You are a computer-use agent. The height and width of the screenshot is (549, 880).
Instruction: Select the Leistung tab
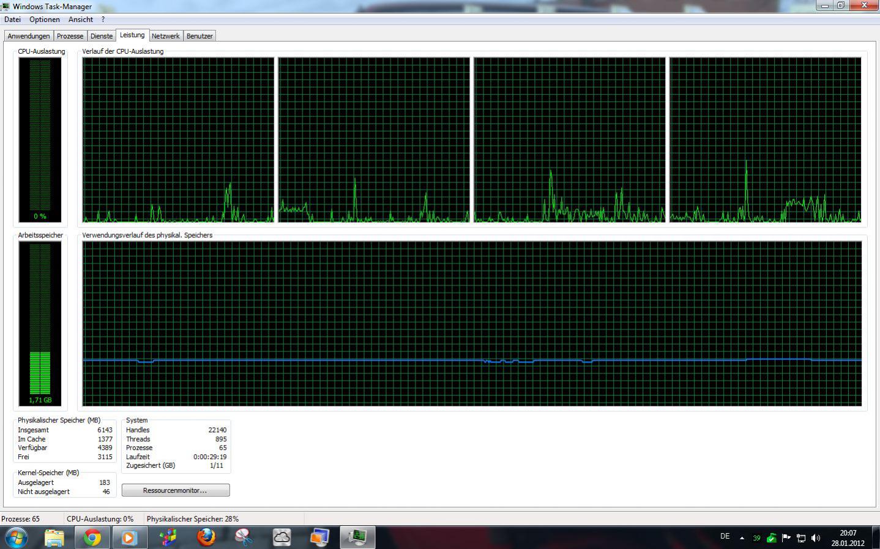point(132,35)
